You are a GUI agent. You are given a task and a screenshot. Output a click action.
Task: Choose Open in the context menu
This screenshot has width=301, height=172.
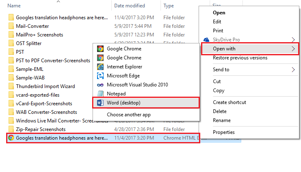point(219,13)
